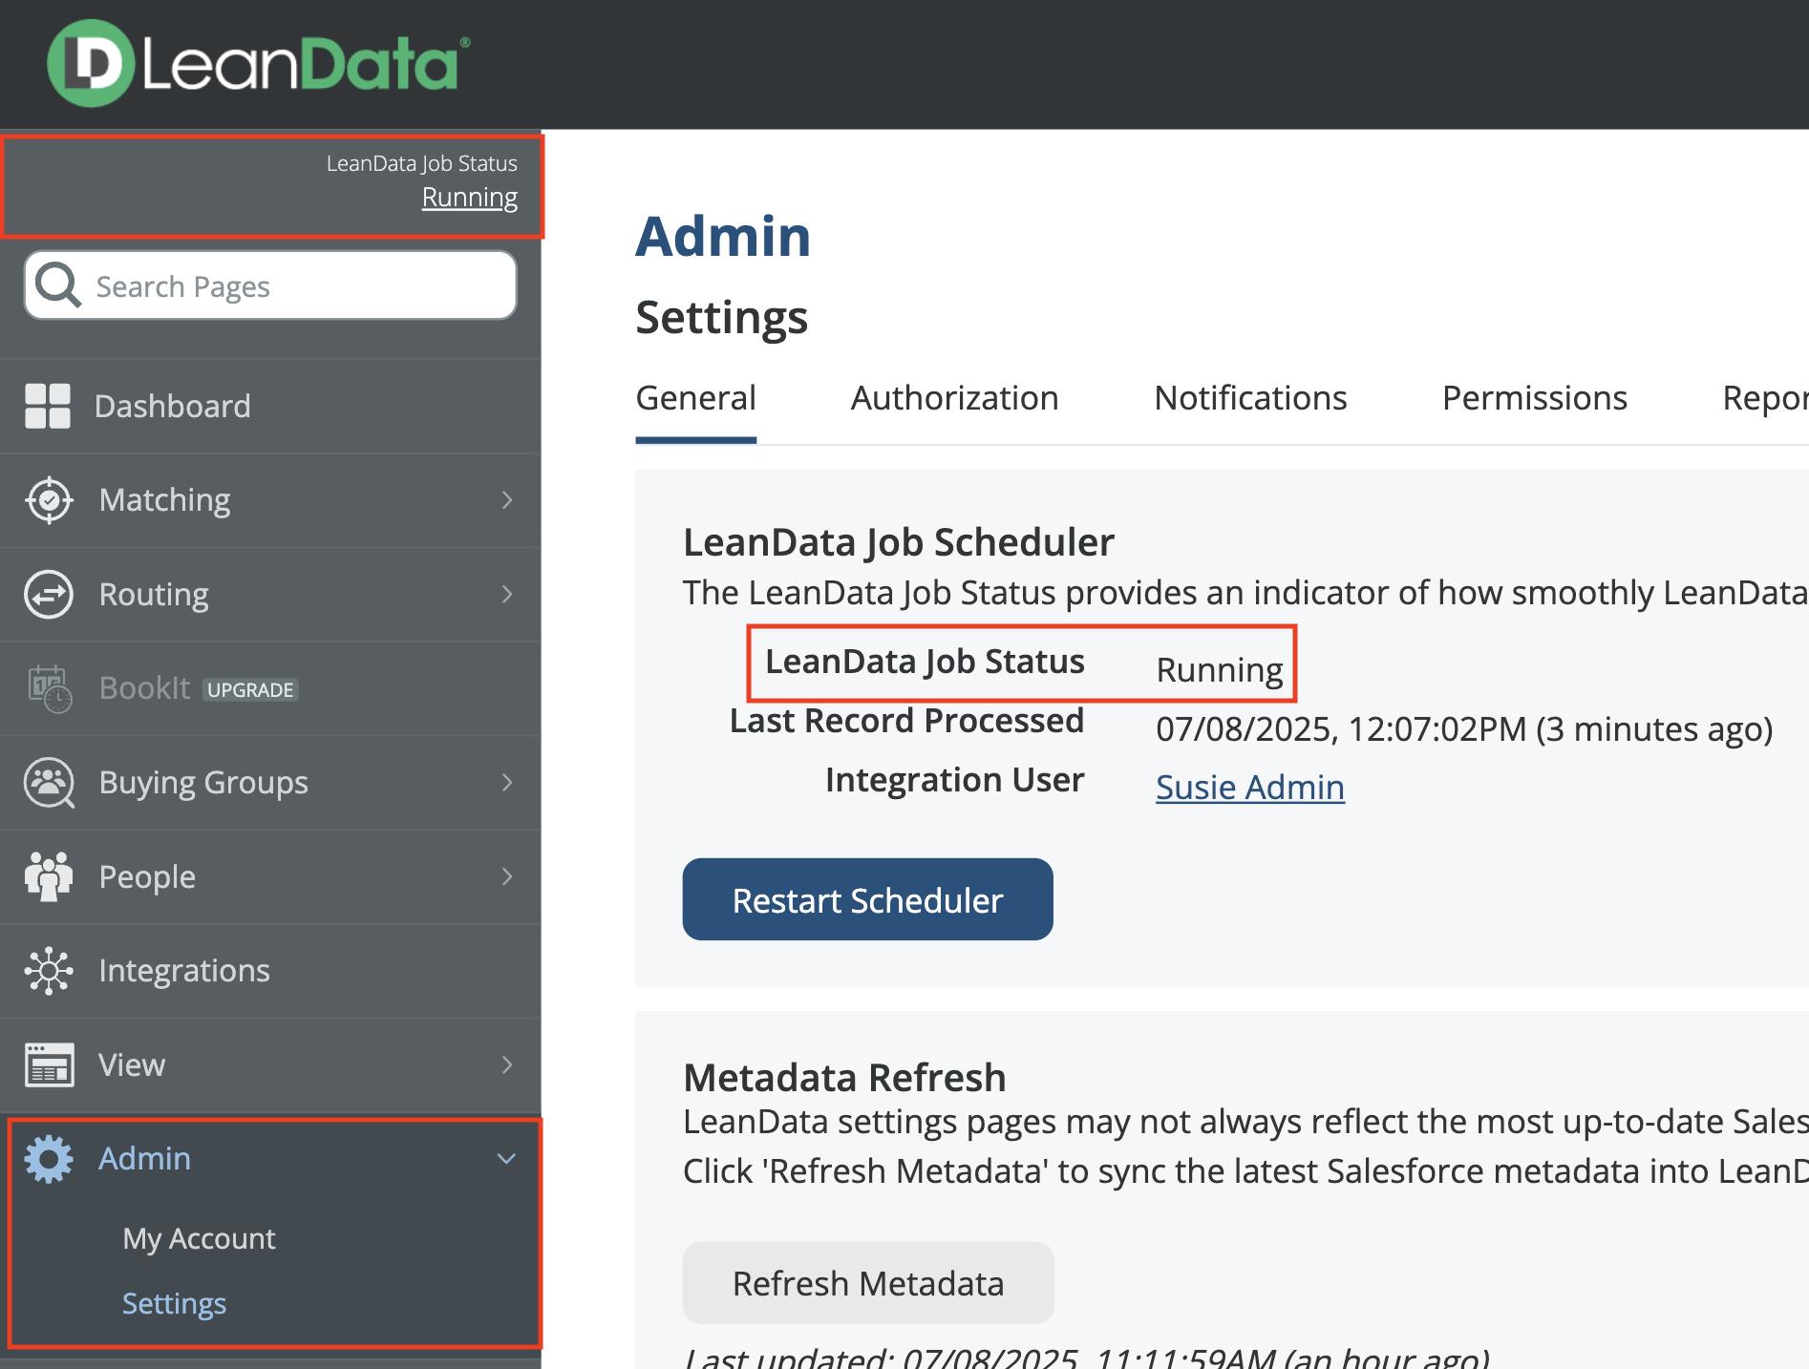Open the Notifications tab

(1249, 398)
